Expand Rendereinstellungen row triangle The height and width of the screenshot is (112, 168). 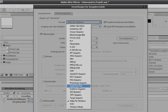pos(4,99)
